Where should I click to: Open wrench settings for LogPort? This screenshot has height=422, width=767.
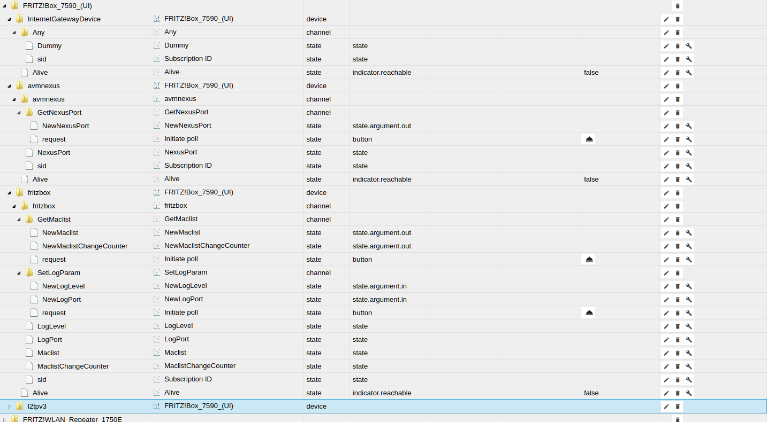click(x=689, y=340)
